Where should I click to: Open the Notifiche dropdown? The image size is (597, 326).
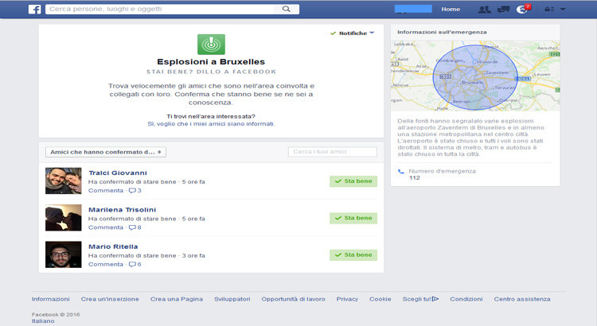(353, 33)
